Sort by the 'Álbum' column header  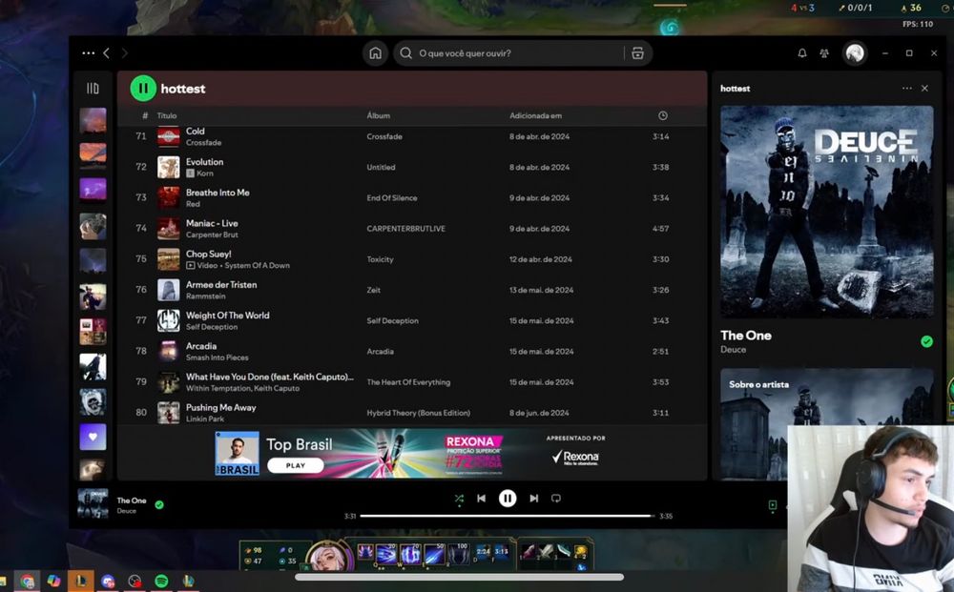[379, 115]
